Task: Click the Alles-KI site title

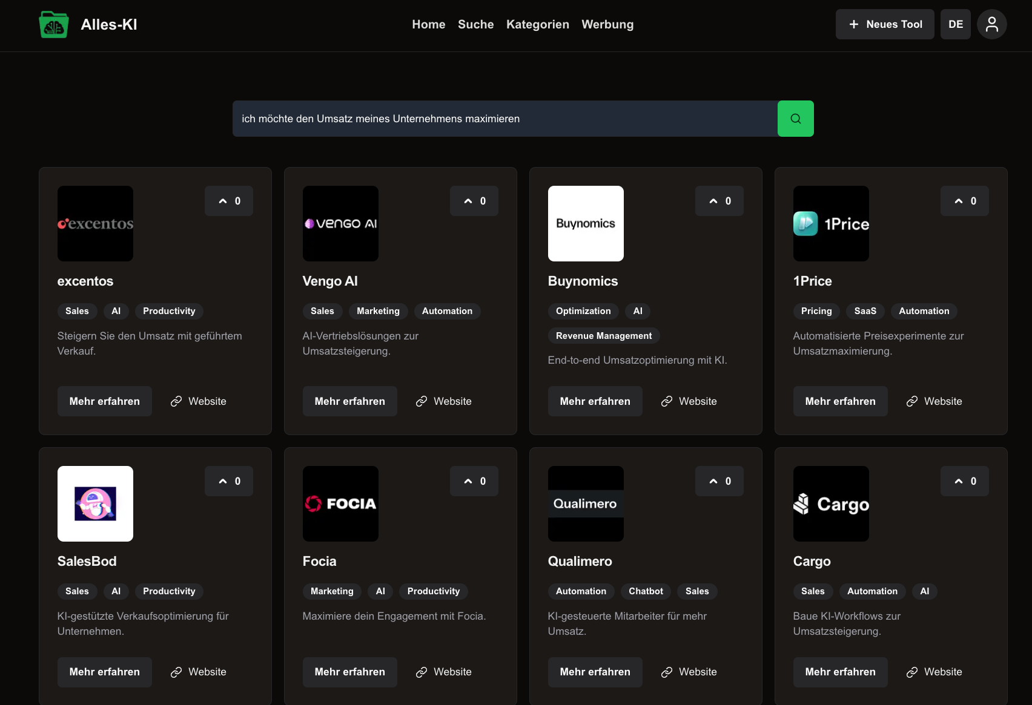Action: tap(109, 24)
